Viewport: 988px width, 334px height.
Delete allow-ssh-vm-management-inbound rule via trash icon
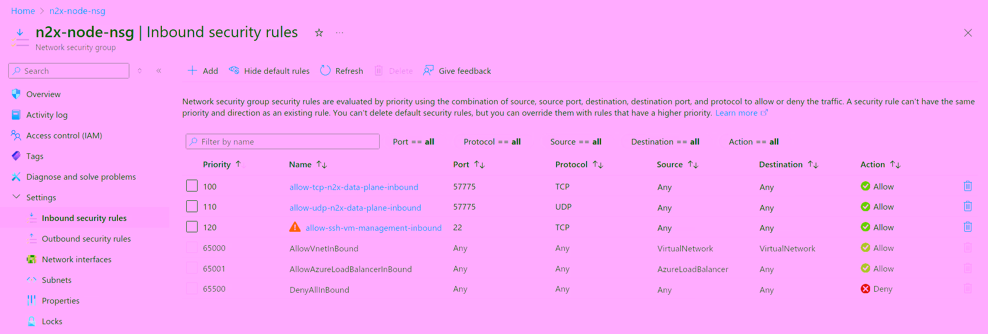968,227
